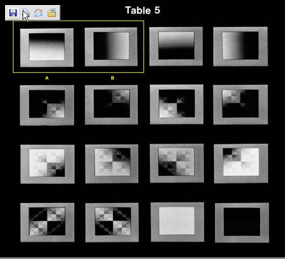The image size is (285, 259).
Task: Click third-row thumbnail with dark top-right quadrant
Action: [x=112, y=164]
